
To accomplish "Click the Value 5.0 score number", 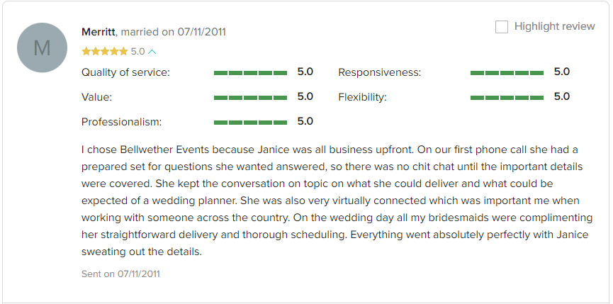I will pyautogui.click(x=305, y=96).
